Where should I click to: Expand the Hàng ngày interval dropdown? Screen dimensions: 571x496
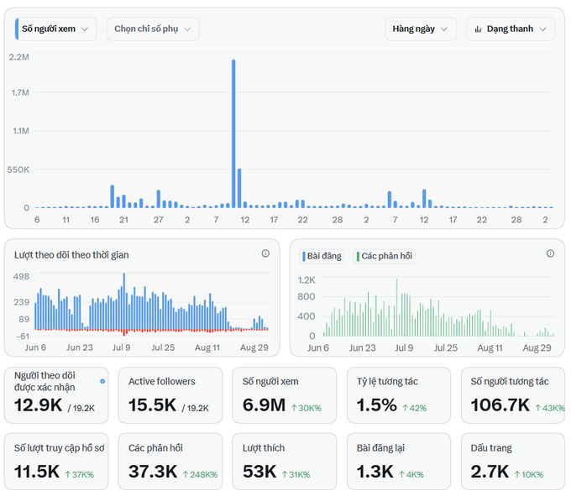coord(421,29)
